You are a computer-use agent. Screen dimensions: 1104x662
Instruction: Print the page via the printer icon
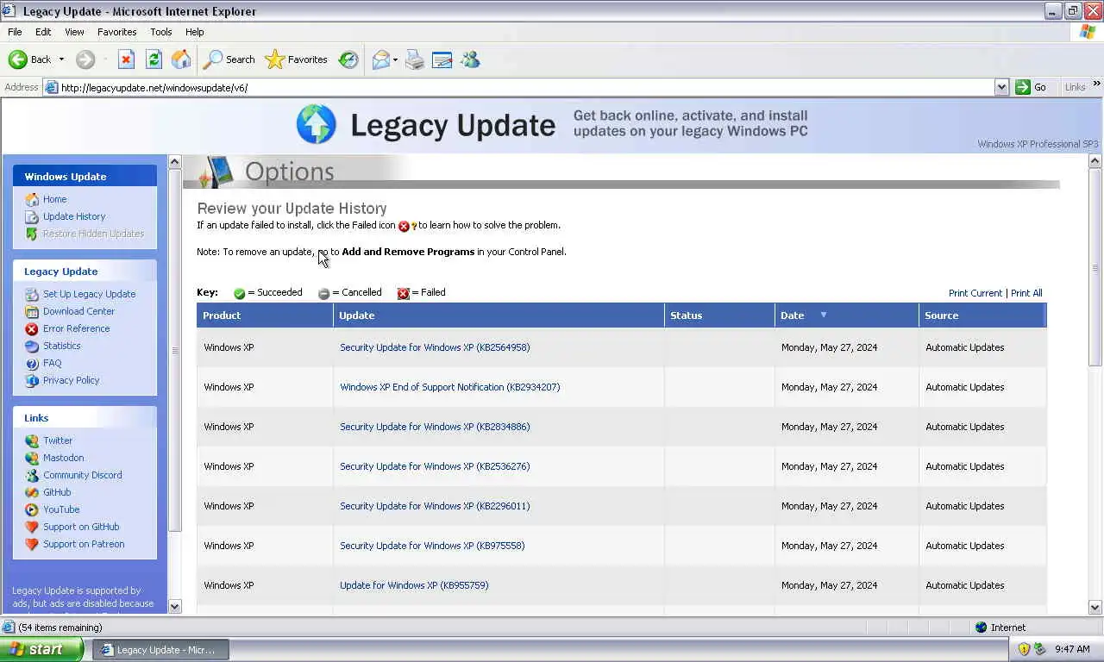415,59
